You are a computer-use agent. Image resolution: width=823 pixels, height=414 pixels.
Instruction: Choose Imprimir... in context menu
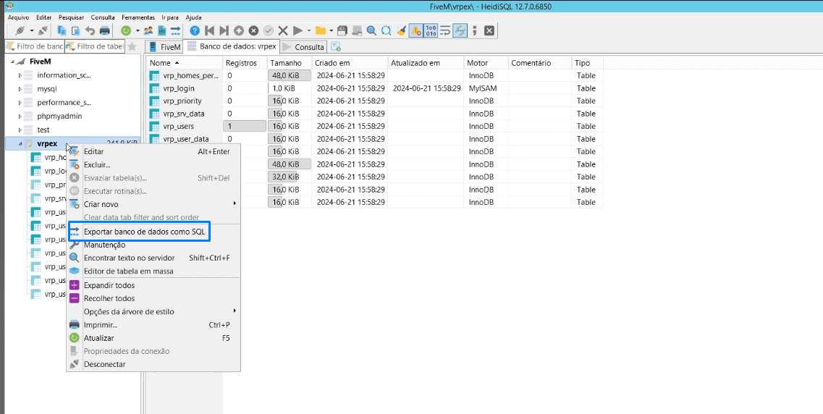(153, 325)
